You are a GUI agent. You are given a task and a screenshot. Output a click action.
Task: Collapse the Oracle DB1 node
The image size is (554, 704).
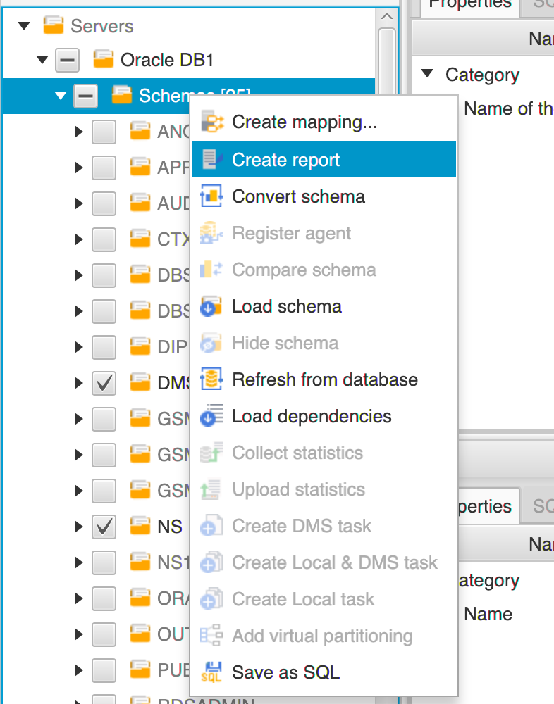(x=42, y=59)
